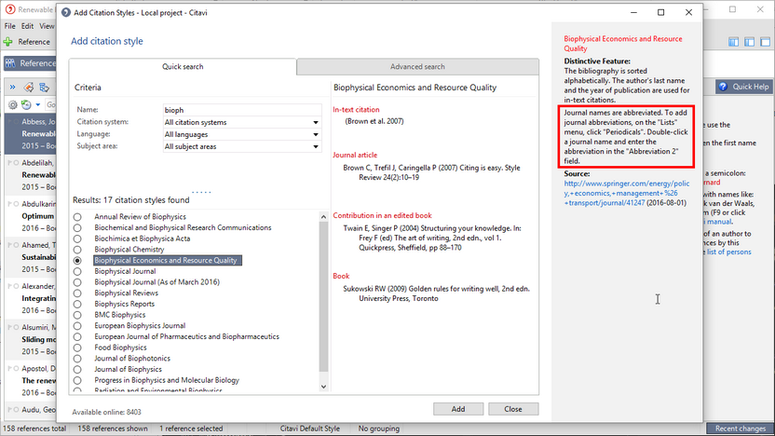The image size is (775, 436).
Task: Select the Journal of Biophotonics entry
Action: [132, 359]
